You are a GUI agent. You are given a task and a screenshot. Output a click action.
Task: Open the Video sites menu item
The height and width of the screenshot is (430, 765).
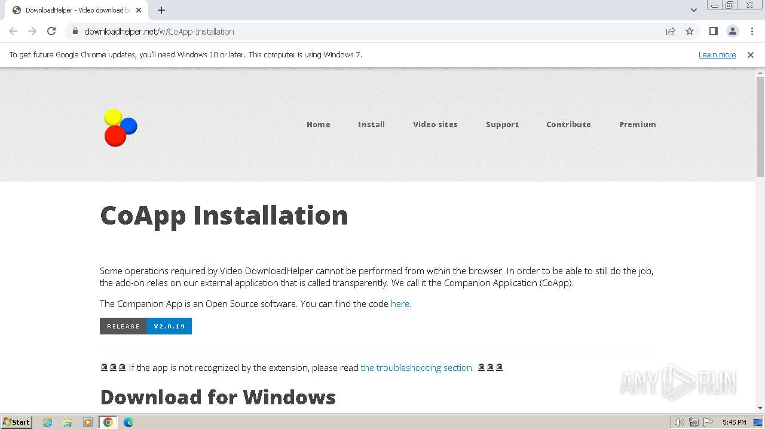tap(435, 124)
